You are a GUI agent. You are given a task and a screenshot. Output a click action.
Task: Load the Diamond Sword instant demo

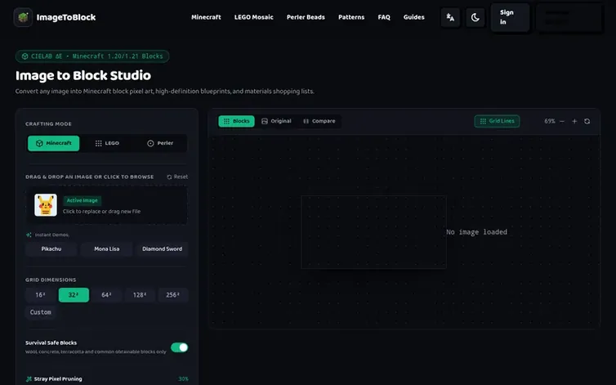162,249
